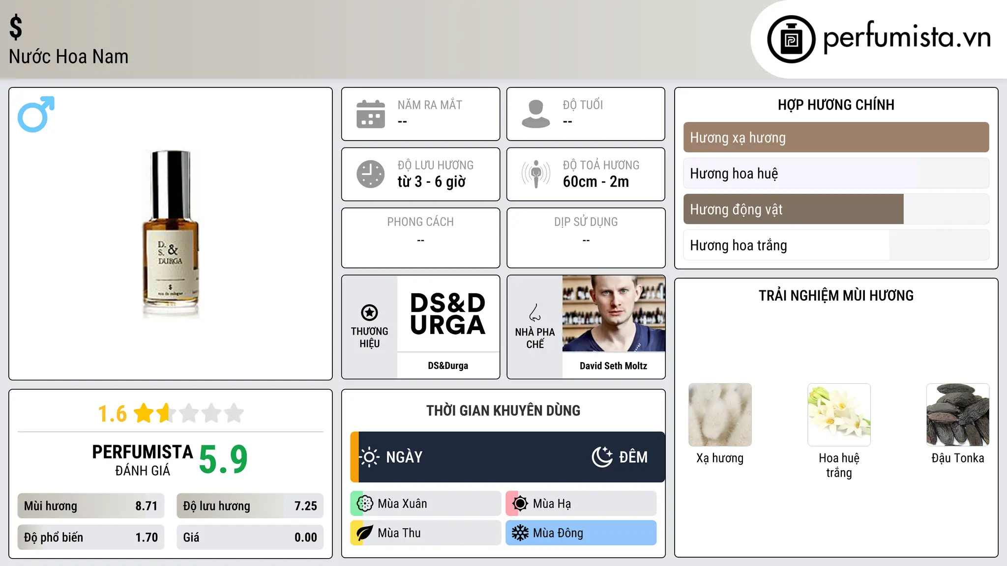
Task: Select the Đậu Tonka note image
Action: (x=958, y=415)
